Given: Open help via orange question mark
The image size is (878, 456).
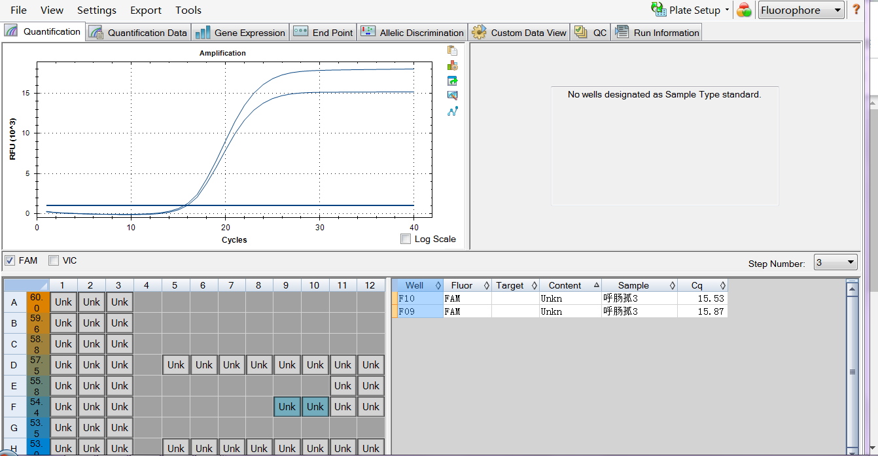Looking at the screenshot, I should [856, 10].
